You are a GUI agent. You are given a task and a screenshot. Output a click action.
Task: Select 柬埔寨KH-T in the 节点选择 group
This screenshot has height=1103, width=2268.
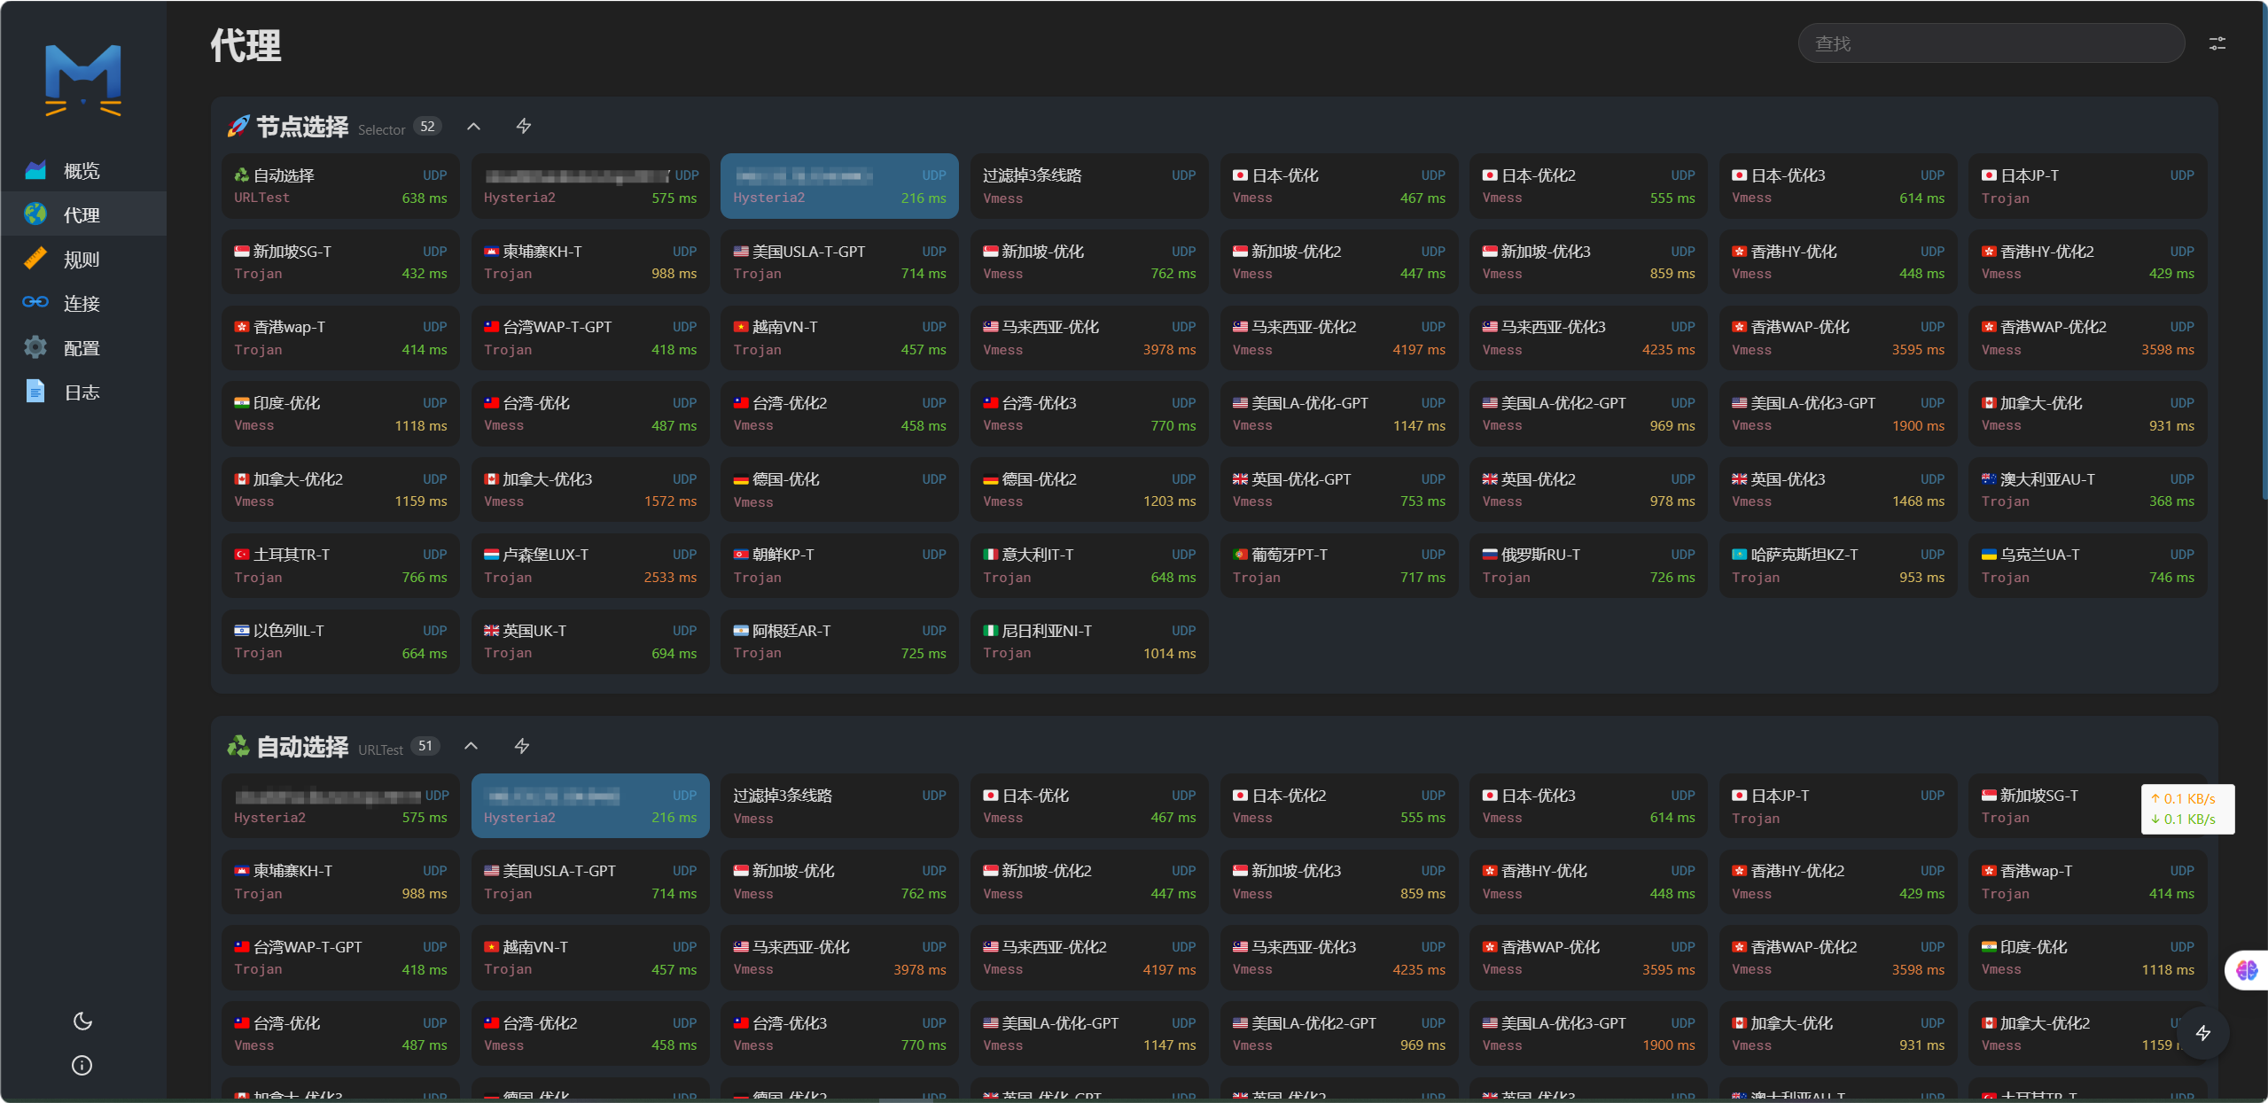[590, 262]
